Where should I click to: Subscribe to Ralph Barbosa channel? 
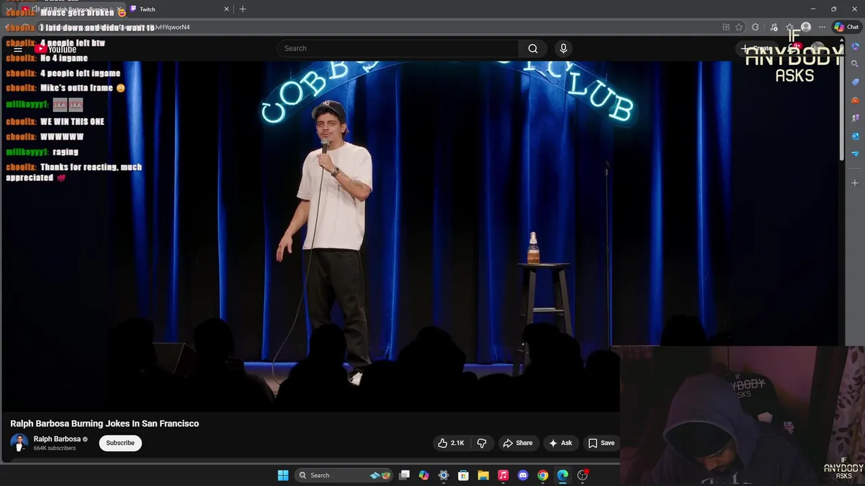[x=120, y=443]
